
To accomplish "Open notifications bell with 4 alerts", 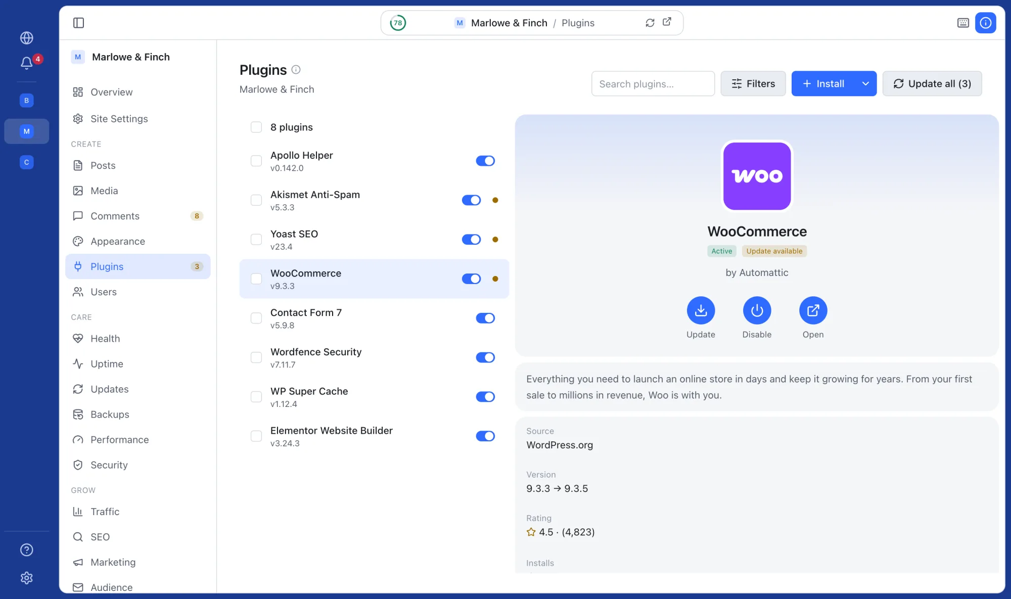I will click(x=27, y=63).
